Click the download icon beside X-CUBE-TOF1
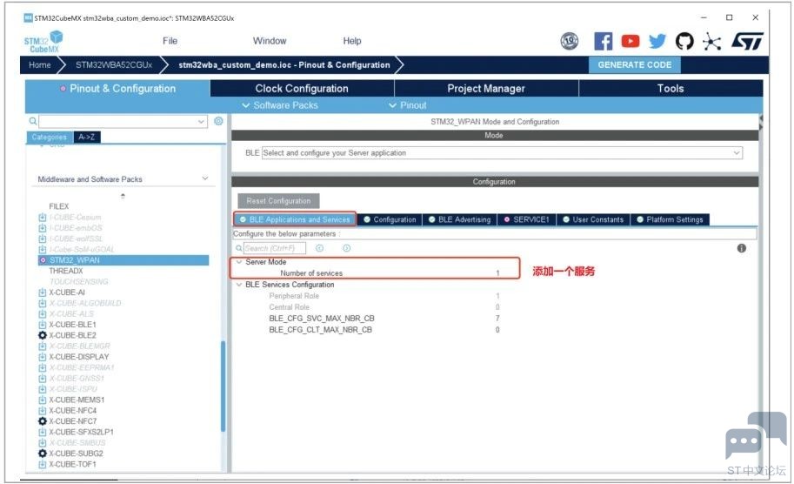 click(43, 464)
